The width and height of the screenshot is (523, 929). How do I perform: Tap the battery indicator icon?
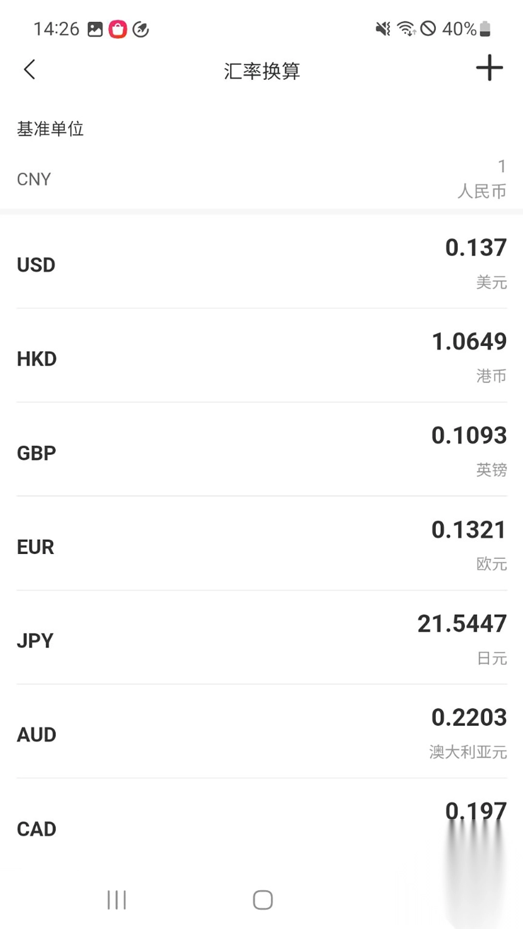(485, 29)
